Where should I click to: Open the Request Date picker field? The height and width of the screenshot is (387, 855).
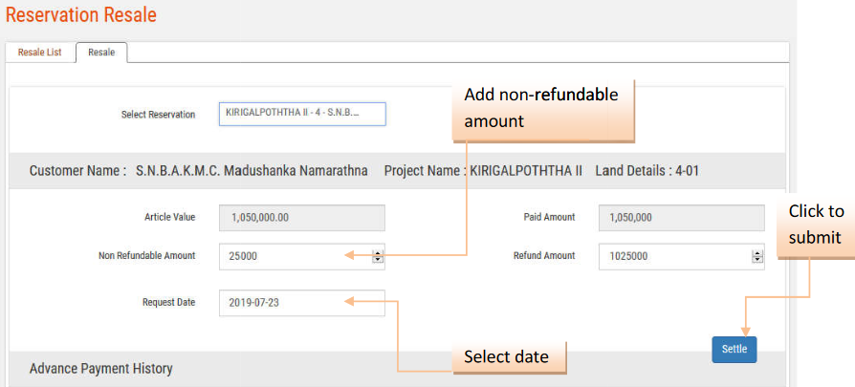coord(301,303)
